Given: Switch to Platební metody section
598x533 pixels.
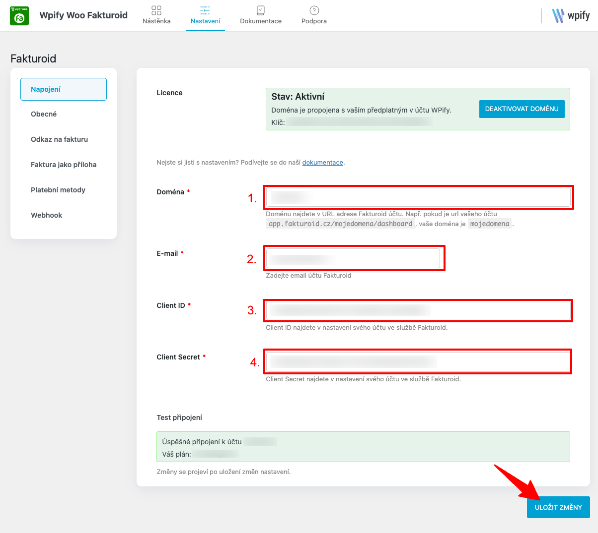Looking at the screenshot, I should tap(58, 190).
